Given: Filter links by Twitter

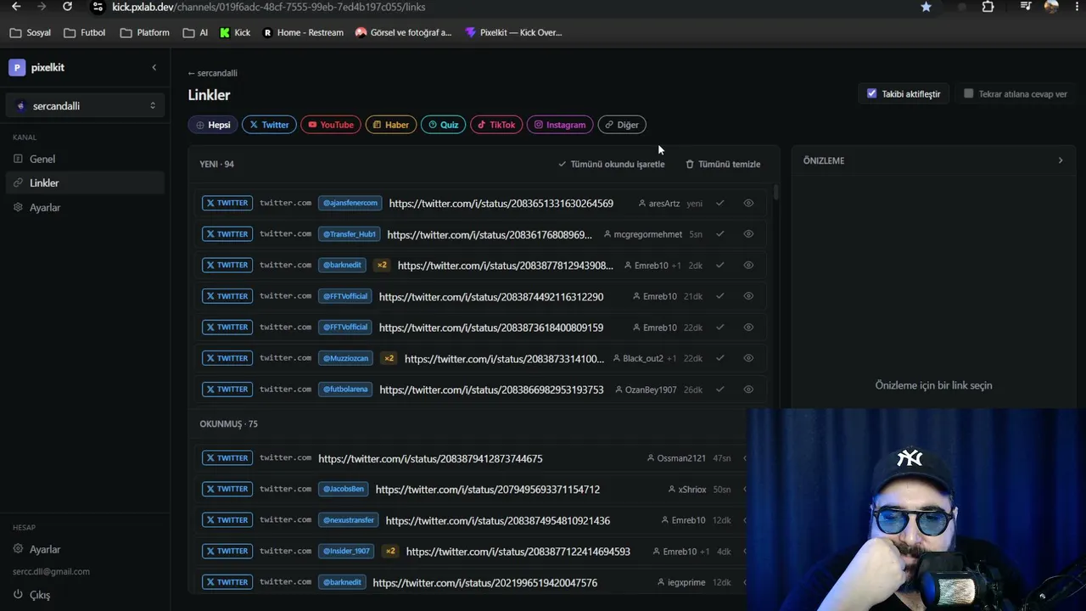Looking at the screenshot, I should (269, 125).
